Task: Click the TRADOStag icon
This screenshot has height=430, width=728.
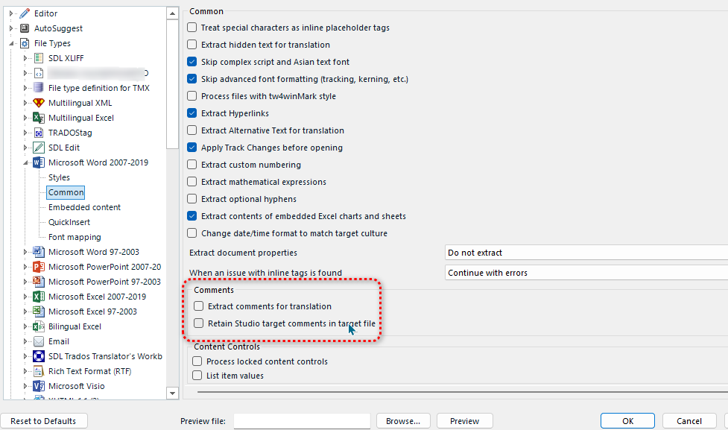Action: point(39,133)
